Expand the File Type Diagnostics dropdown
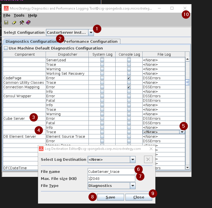The height and width of the screenshot is (208, 212). tap(132, 186)
